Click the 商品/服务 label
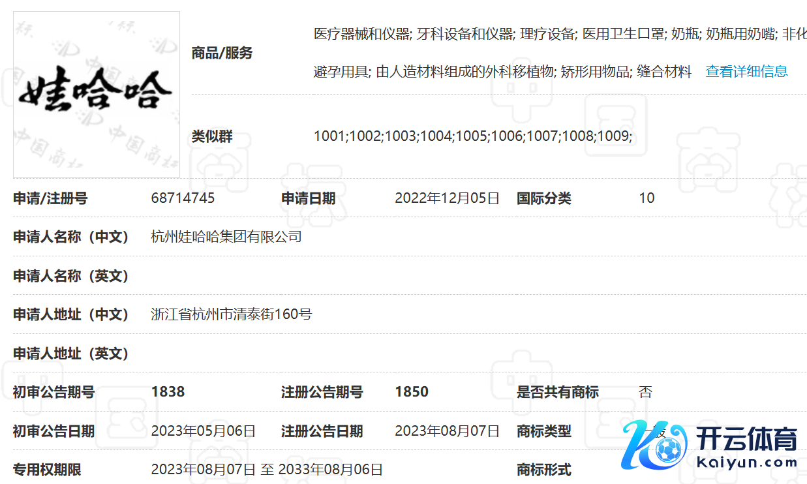Image resolution: width=807 pixels, height=484 pixels. click(x=222, y=53)
